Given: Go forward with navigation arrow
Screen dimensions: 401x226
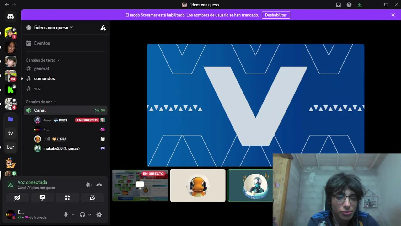Looking at the screenshot, I should (14, 5).
